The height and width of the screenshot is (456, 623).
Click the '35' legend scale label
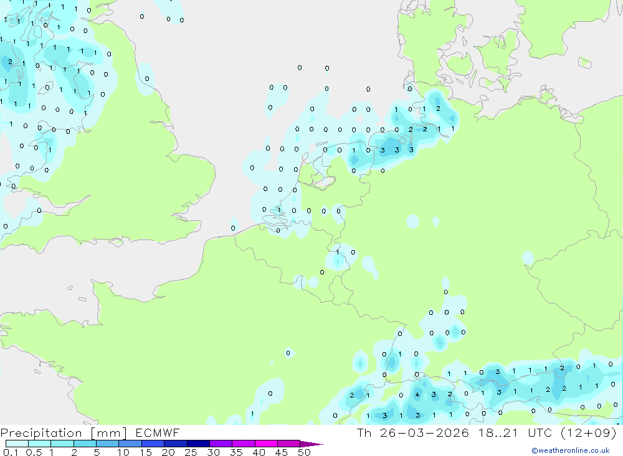(x=236, y=452)
